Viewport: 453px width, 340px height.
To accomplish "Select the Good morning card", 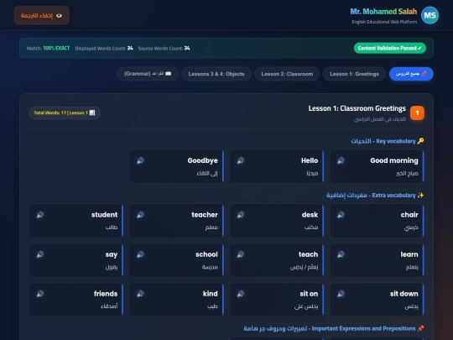I will click(x=377, y=166).
